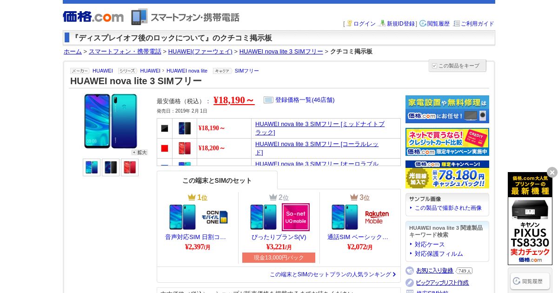Screen dimensions: 558x293
Task: Click the ¥18,200～ coral red price
Action: tap(212, 148)
